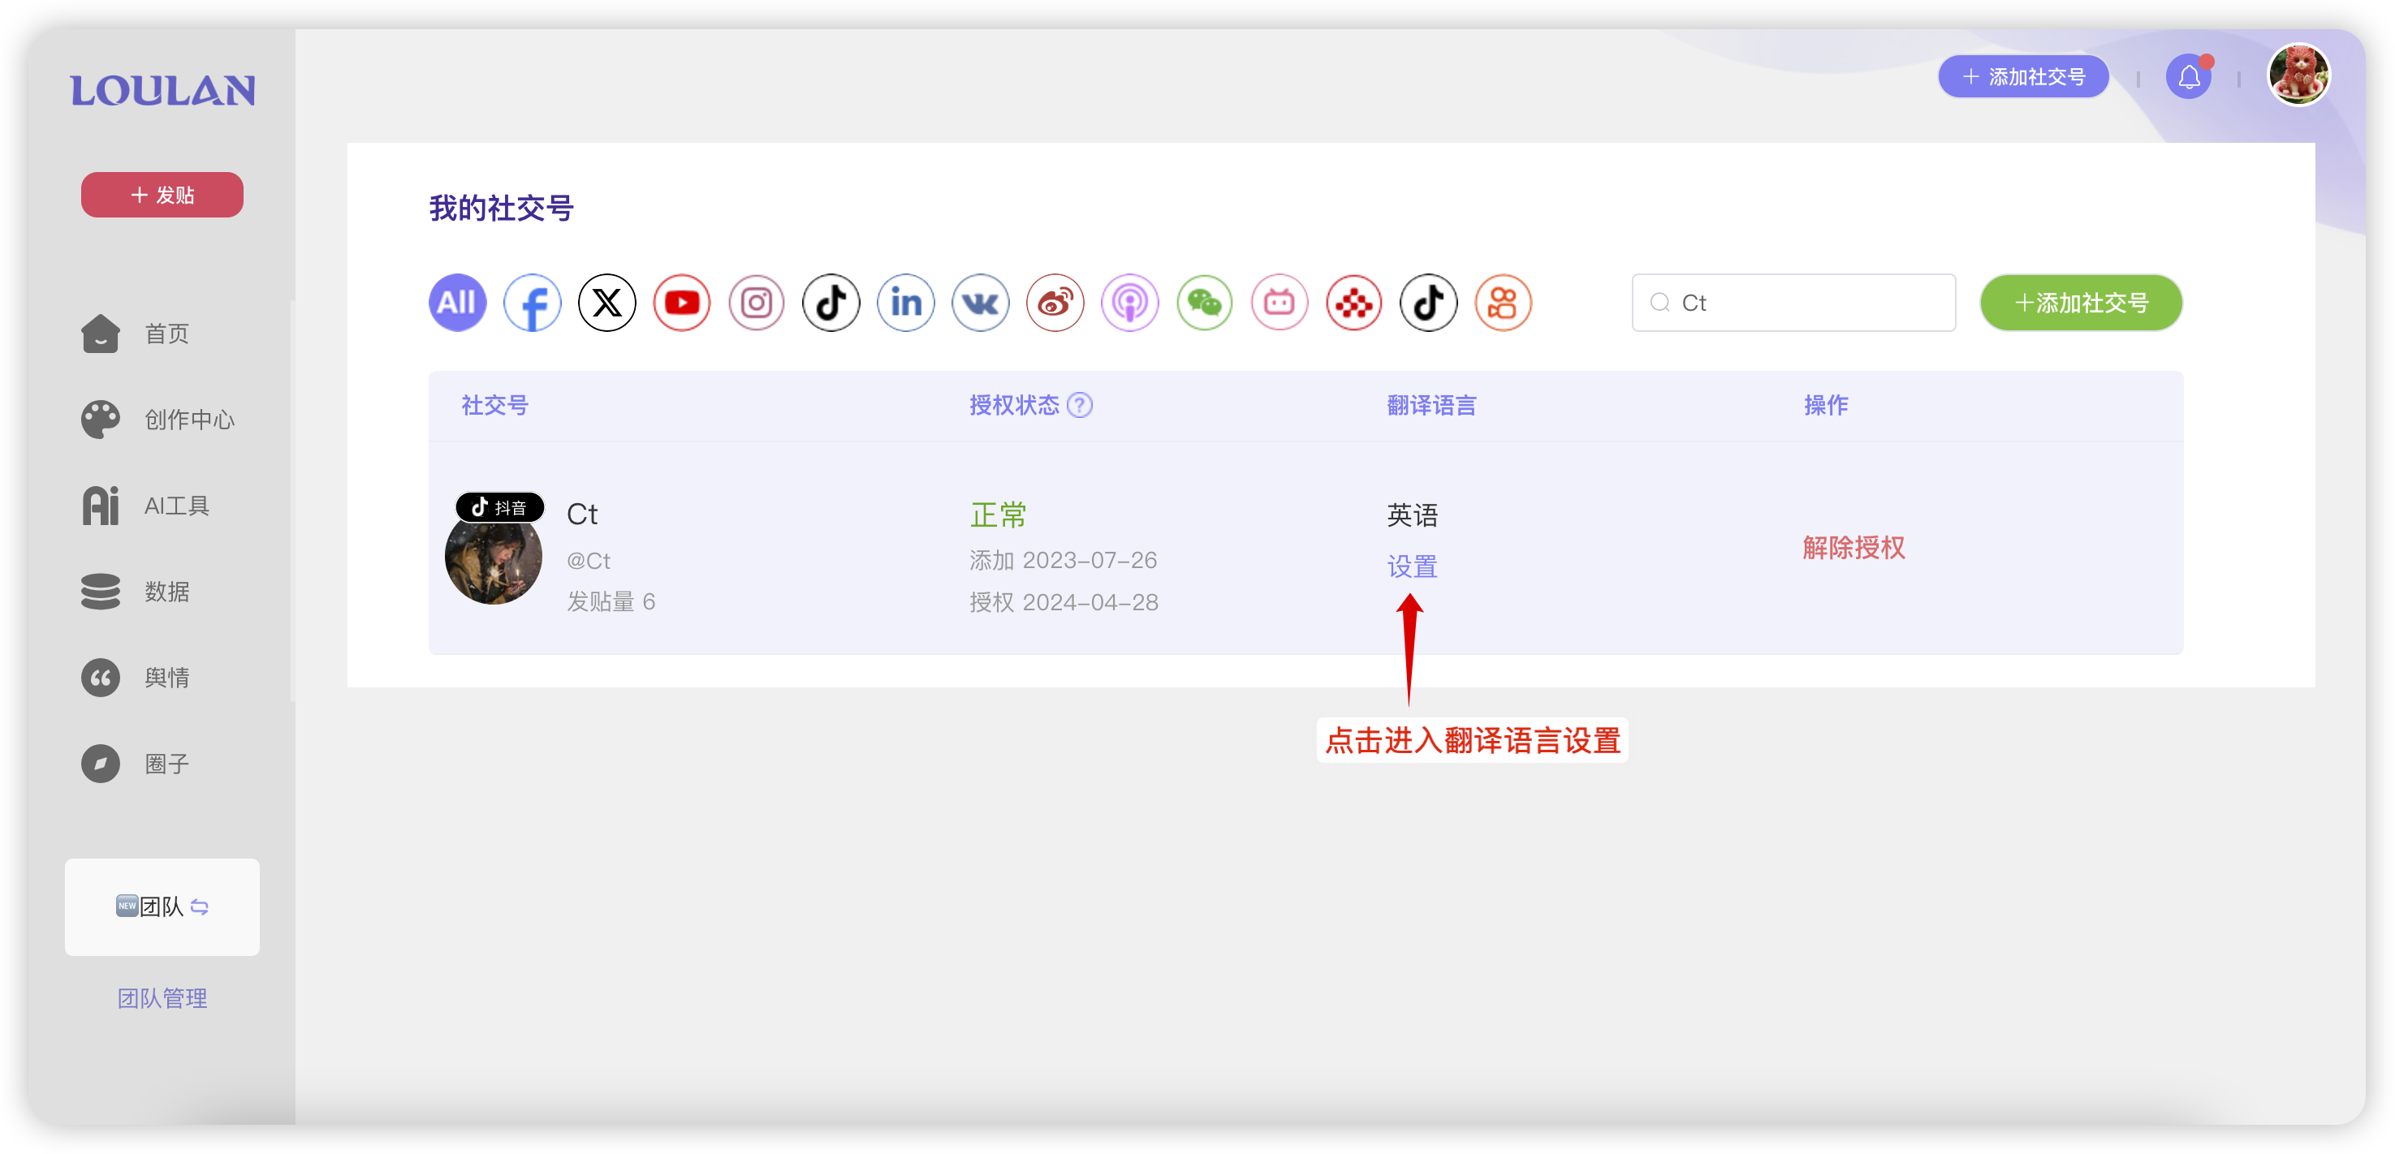Filter accounts by VK icon

pyautogui.click(x=981, y=303)
